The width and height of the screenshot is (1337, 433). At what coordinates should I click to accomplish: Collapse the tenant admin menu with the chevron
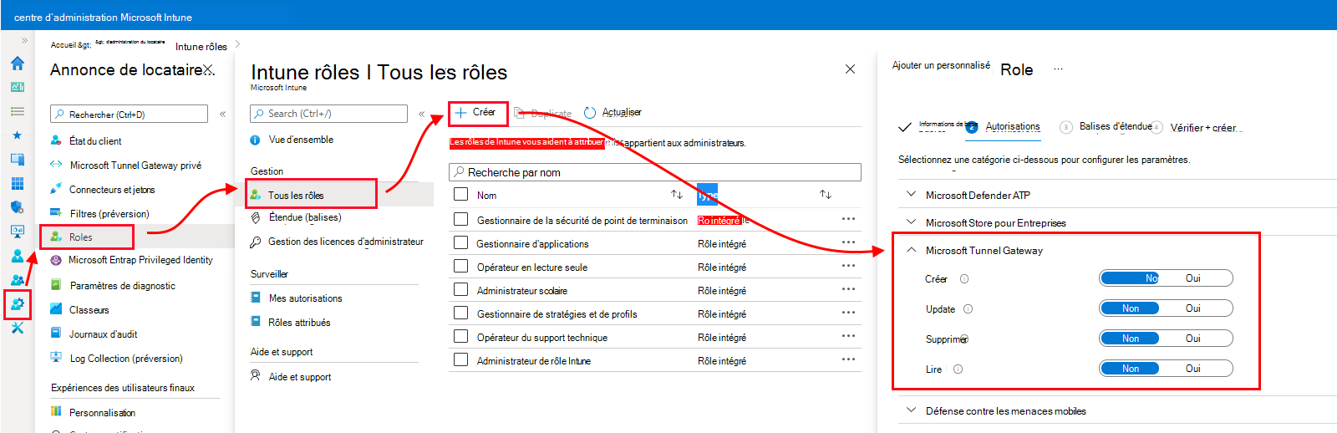(222, 114)
